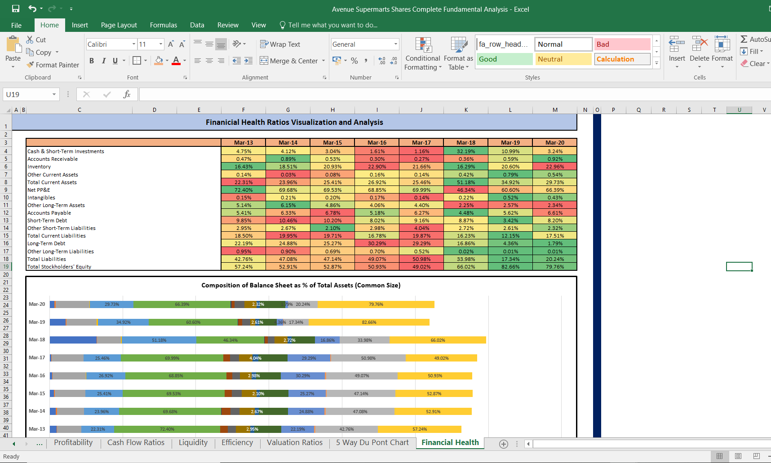Open the Data ribbon tab

point(197,25)
